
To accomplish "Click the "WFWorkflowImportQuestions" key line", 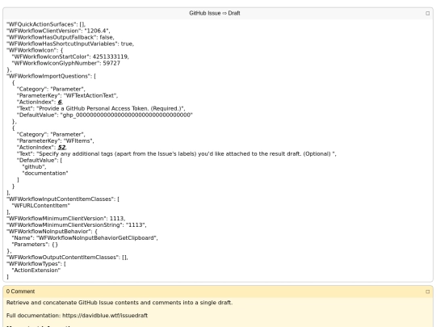I will point(51,76).
